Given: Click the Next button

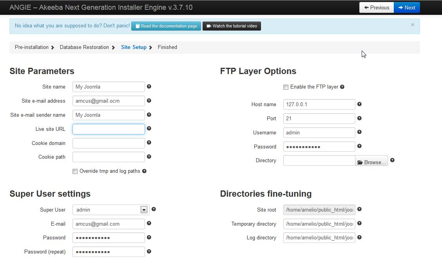Looking at the screenshot, I should tap(407, 7).
